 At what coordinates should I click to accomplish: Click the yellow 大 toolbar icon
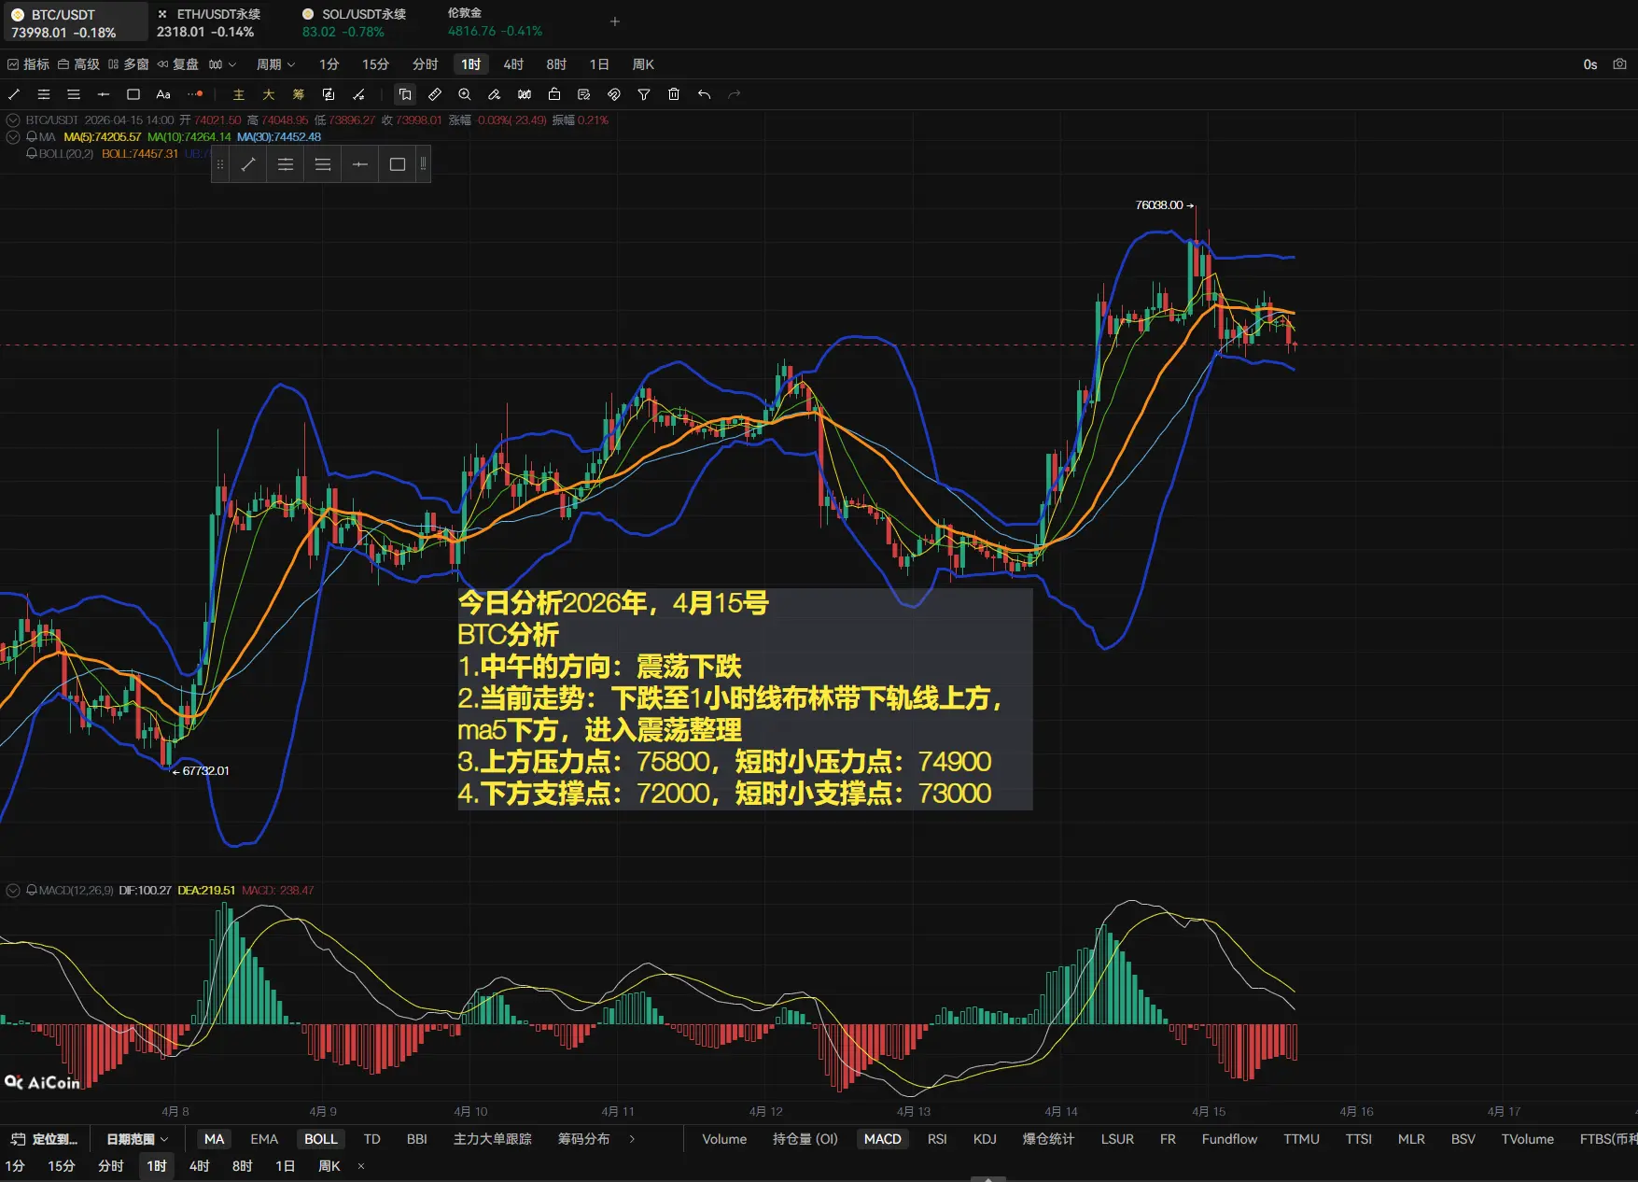pos(269,94)
